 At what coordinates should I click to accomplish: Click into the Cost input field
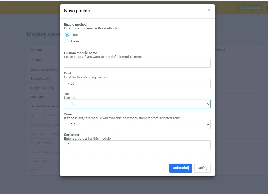[137, 84]
